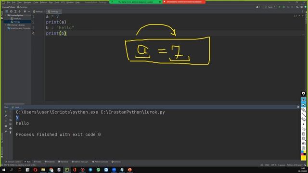The height and width of the screenshot is (173, 308).
Task: Hide the Project panel with minus icon
Action: [x=29, y=12]
